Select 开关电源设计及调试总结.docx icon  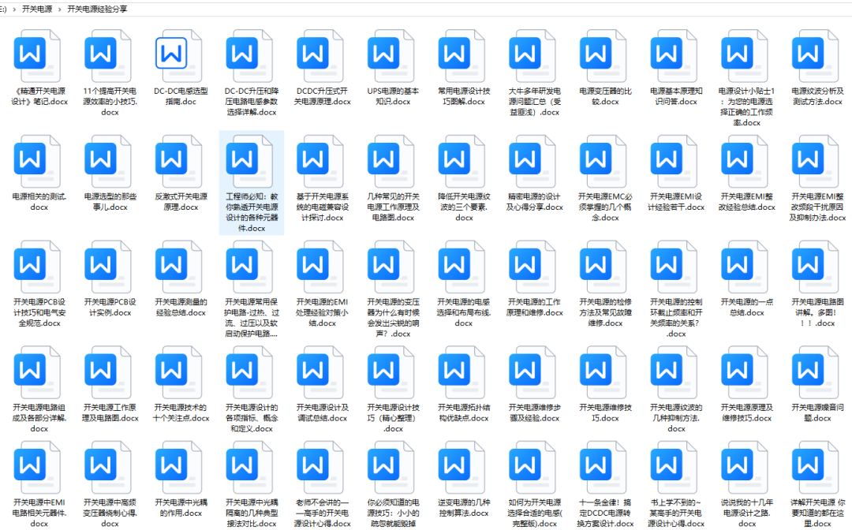pyautogui.click(x=320, y=372)
